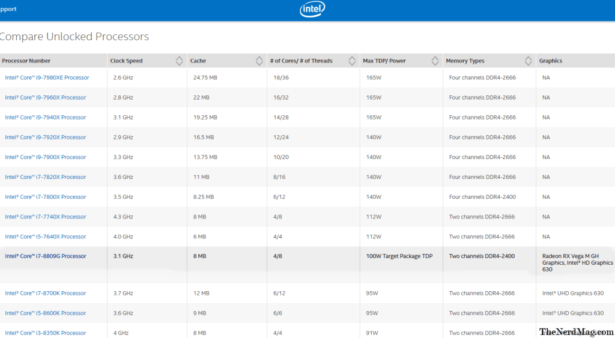
Task: Click the Graphics column header
Action: click(551, 61)
